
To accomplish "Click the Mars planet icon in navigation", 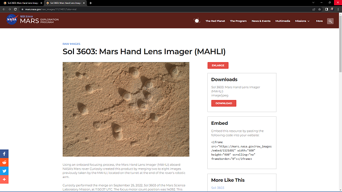I will [197, 21].
